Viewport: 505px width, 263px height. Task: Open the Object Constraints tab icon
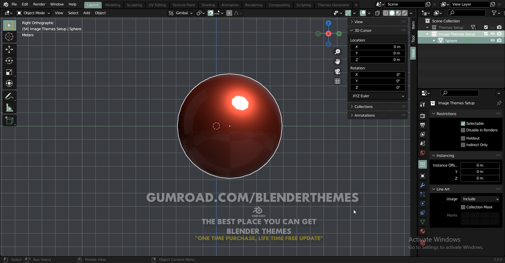pos(423,213)
